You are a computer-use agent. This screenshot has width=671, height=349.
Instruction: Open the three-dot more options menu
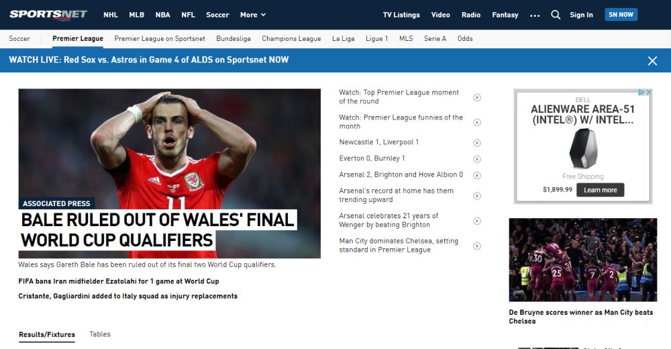pyautogui.click(x=535, y=15)
